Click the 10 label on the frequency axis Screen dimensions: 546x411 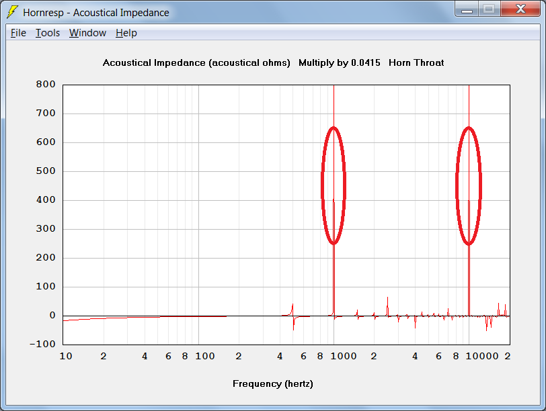pyautogui.click(x=66, y=356)
